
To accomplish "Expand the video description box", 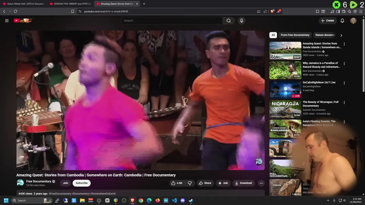I will [x=140, y=193].
